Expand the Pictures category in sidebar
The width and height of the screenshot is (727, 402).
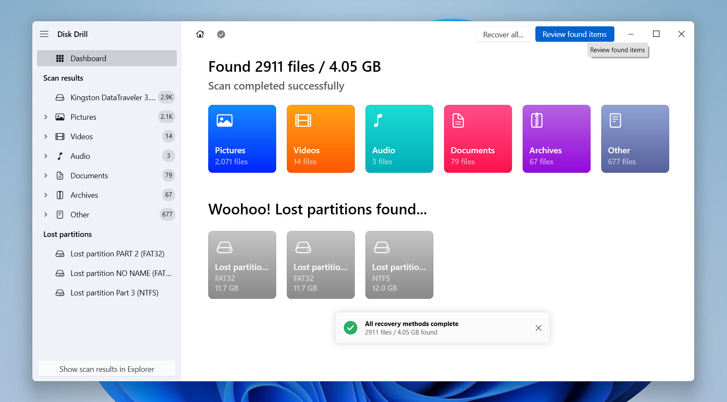click(45, 117)
